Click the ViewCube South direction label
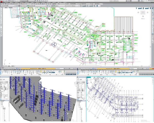Screen dimensions: 154x123 pos(143,16)
